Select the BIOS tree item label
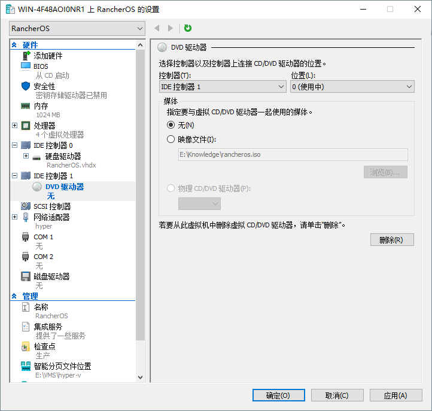 [41, 66]
